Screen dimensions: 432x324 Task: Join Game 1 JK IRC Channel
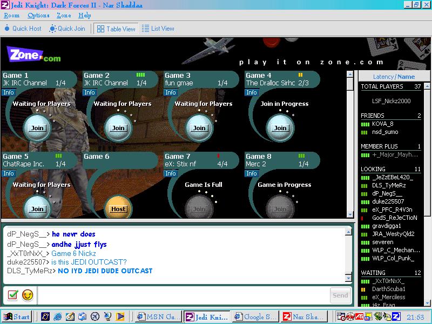pos(37,128)
